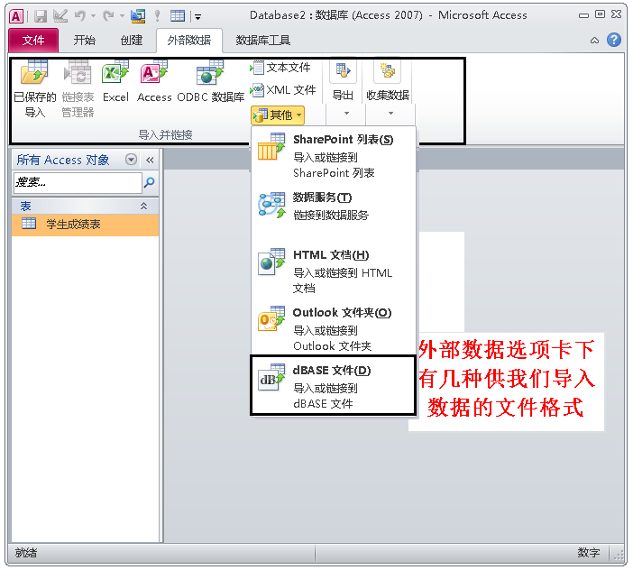Open the redo history dropdown arrow
633x570 pixels.
[122, 16]
